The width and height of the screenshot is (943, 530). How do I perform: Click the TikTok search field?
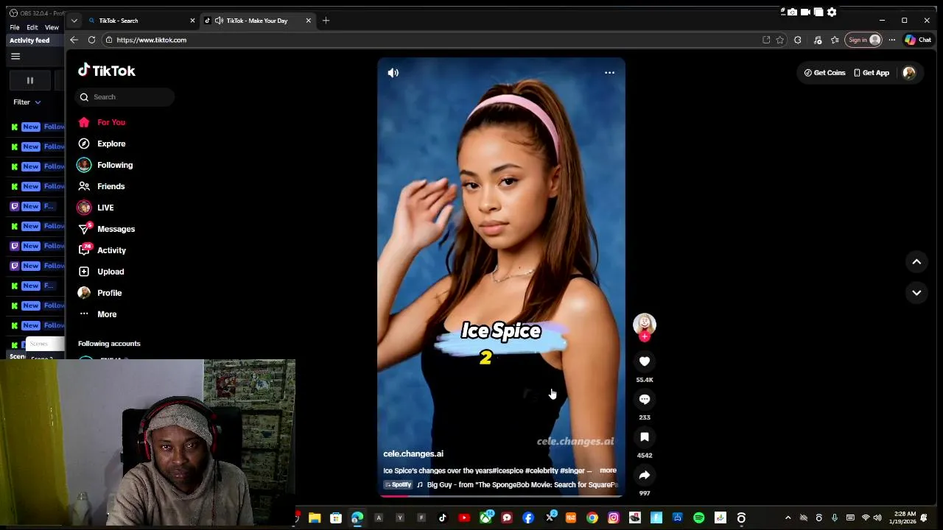pyautogui.click(x=125, y=97)
